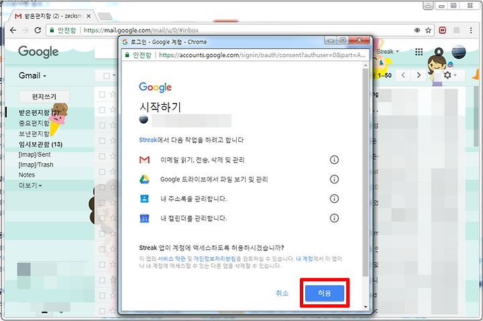Click the 편지쓰기 compose button
This screenshot has width=483, height=321.
[x=44, y=97]
